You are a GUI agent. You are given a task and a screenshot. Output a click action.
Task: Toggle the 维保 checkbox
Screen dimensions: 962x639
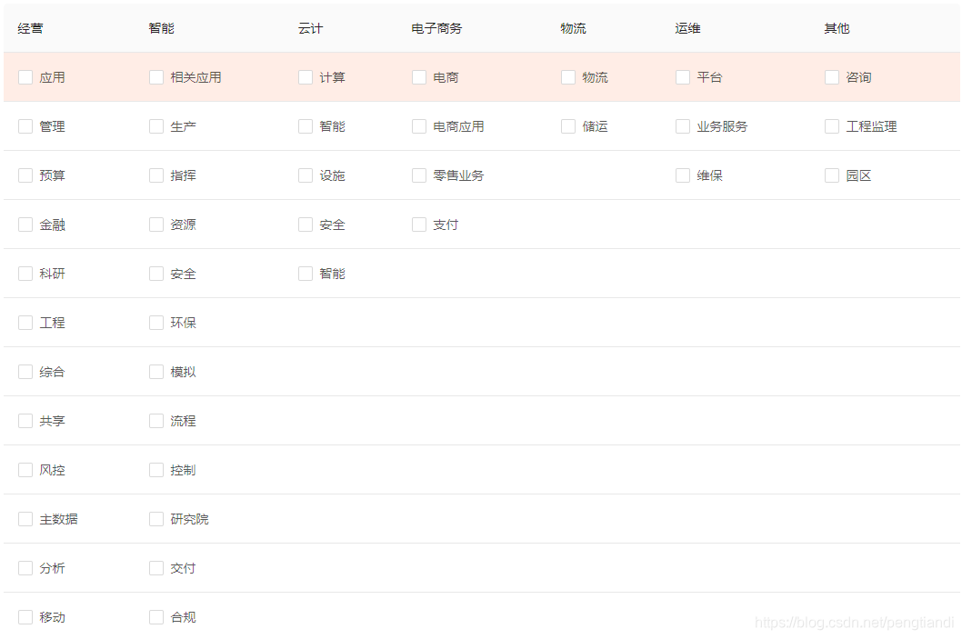(683, 175)
